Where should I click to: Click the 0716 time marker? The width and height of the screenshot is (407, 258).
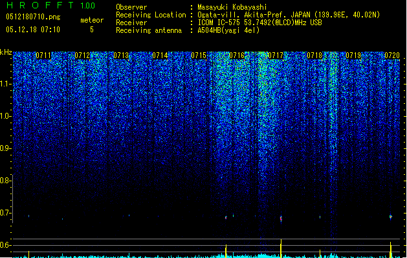[x=237, y=55]
